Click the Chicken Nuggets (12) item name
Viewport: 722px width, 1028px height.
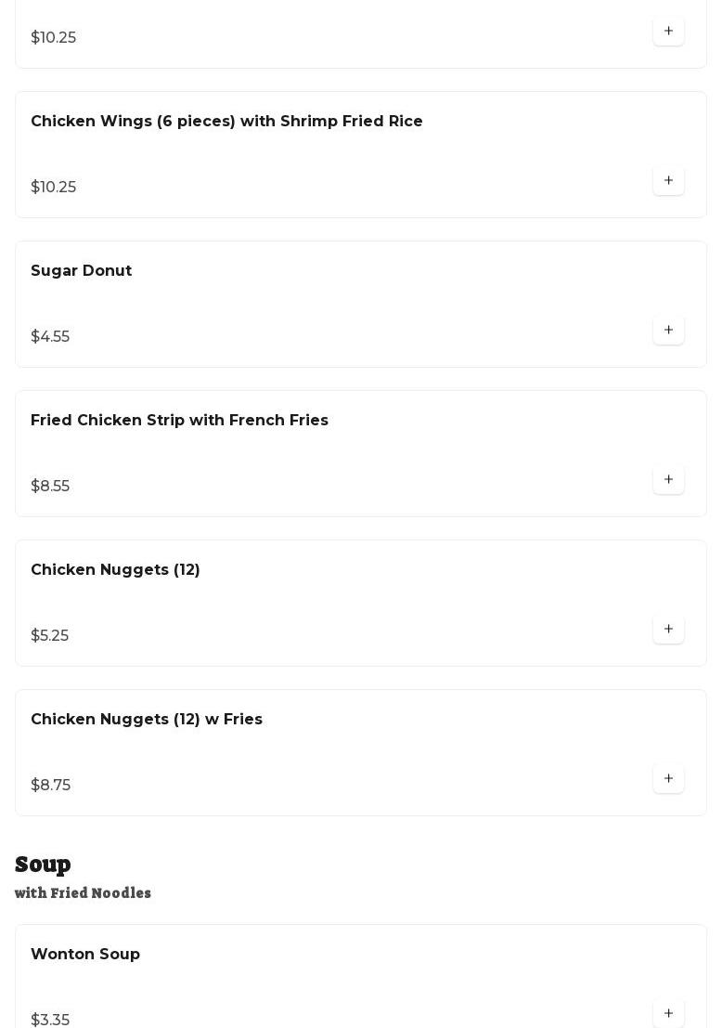pyautogui.click(x=115, y=570)
